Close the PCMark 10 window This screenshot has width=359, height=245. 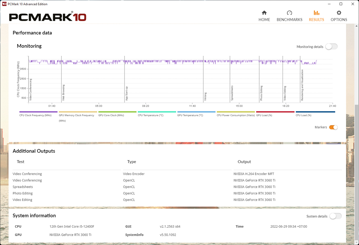coord(353,4)
